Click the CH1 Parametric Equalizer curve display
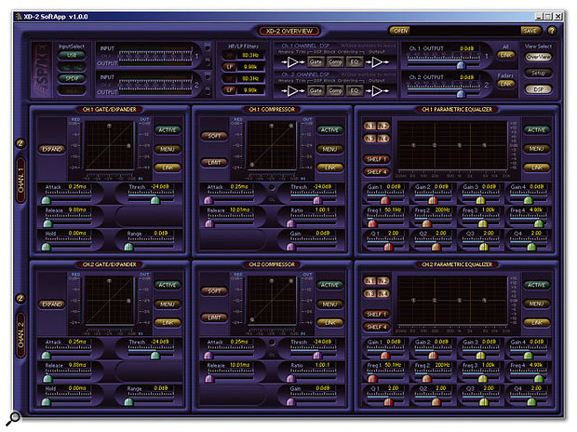Screen dimensions: 577x432 [452, 145]
